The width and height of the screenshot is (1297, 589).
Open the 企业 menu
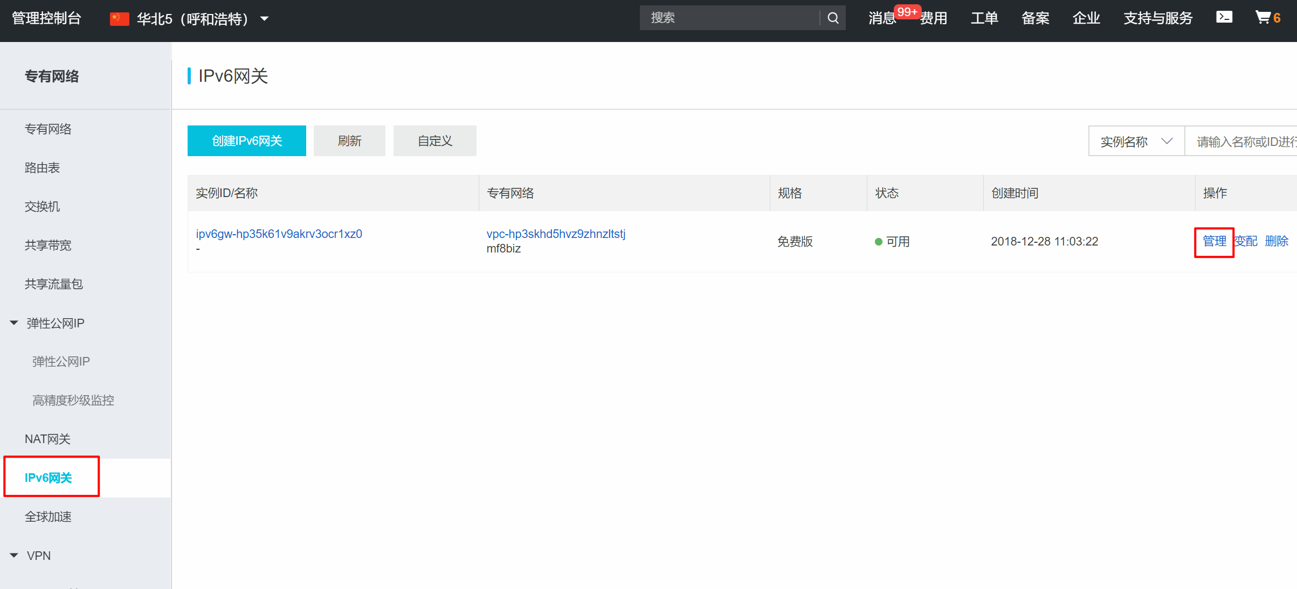1086,18
